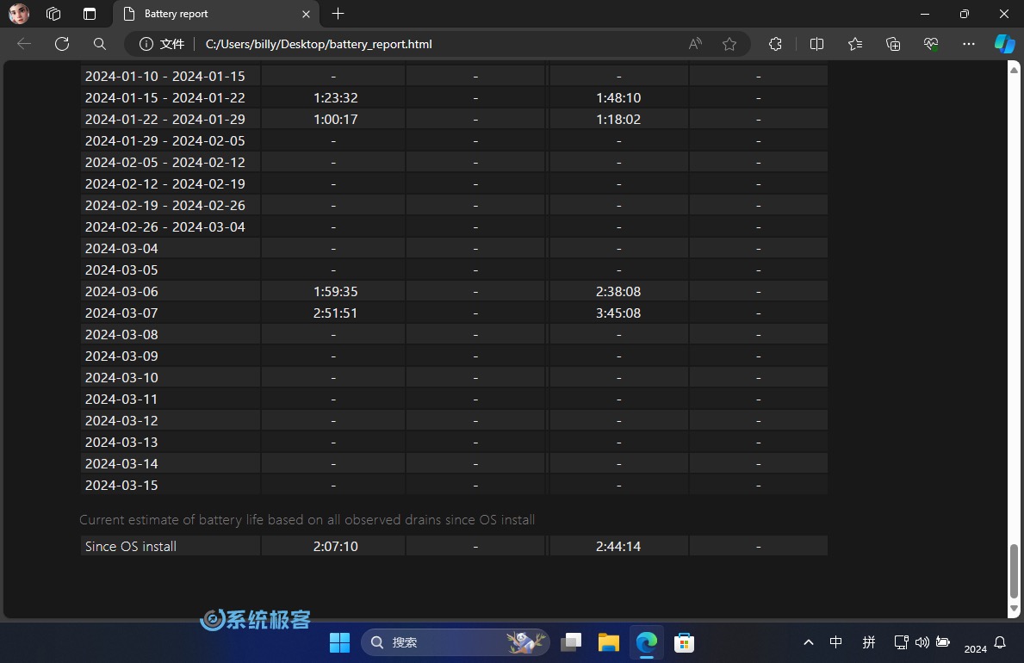Select the Battery report tab
1024x663 pixels.
[x=215, y=14]
